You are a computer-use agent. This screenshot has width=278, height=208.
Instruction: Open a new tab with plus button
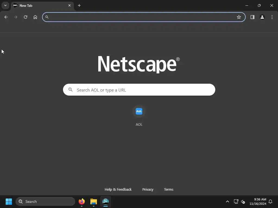point(79,5)
